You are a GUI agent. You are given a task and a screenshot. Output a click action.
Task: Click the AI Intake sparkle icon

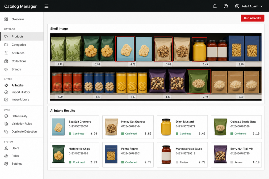6,85
